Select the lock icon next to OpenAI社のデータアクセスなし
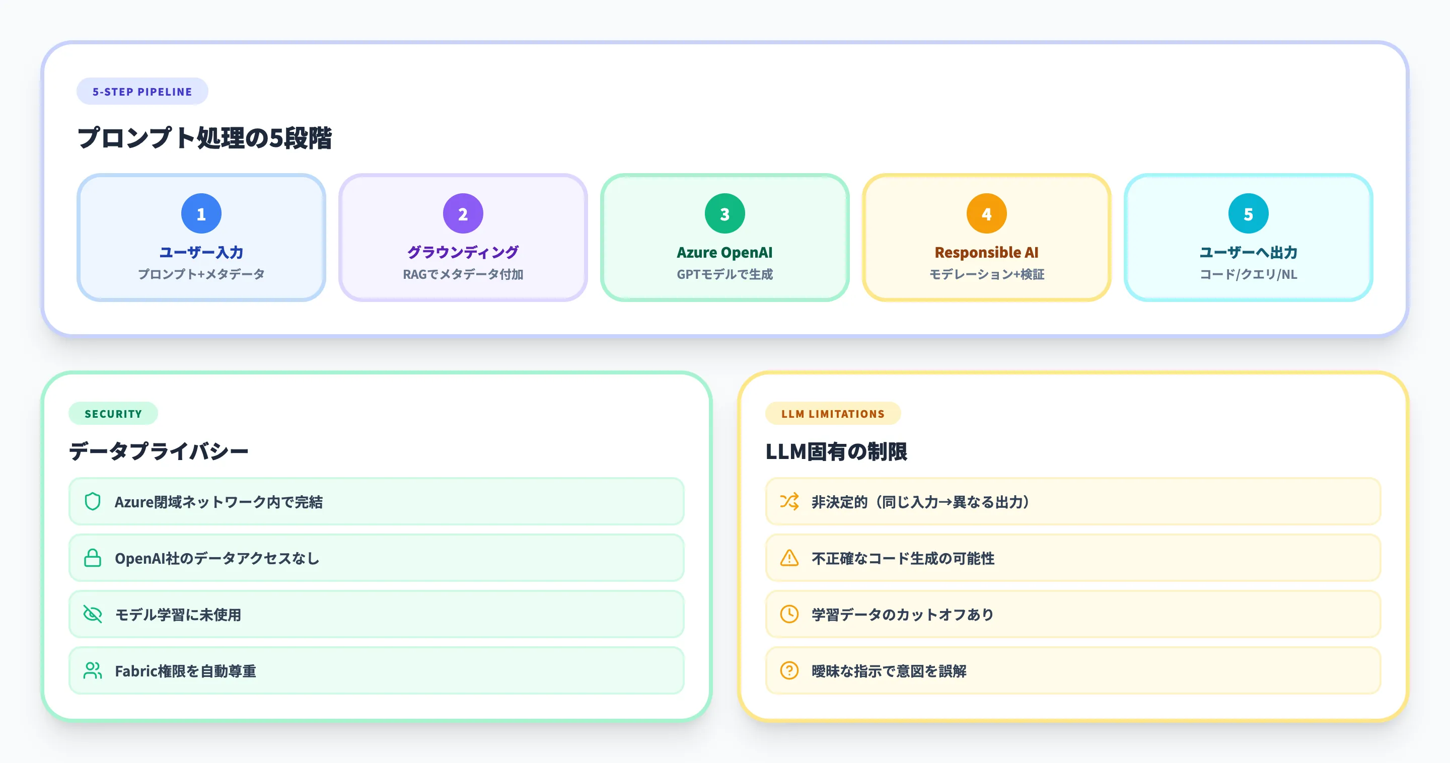 click(94, 558)
